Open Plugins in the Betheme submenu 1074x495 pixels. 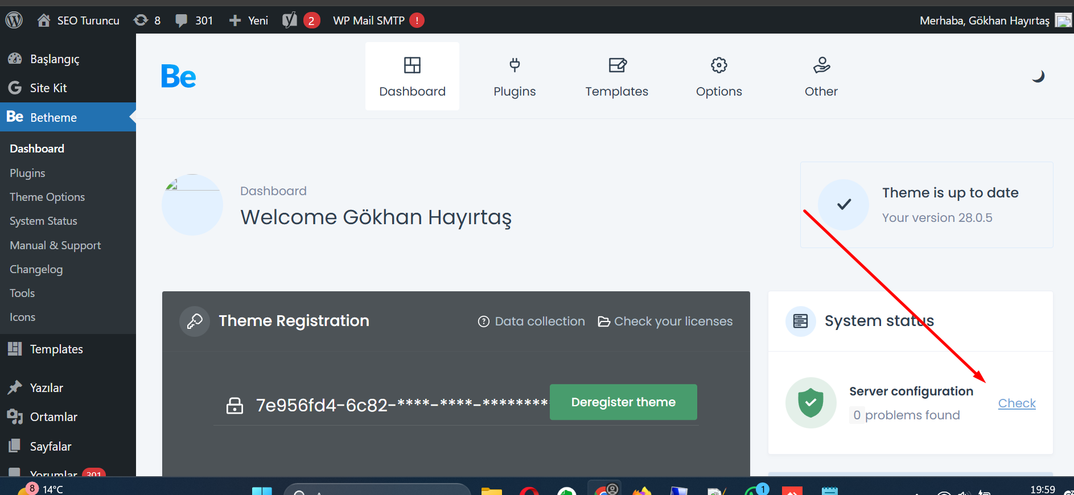27,173
